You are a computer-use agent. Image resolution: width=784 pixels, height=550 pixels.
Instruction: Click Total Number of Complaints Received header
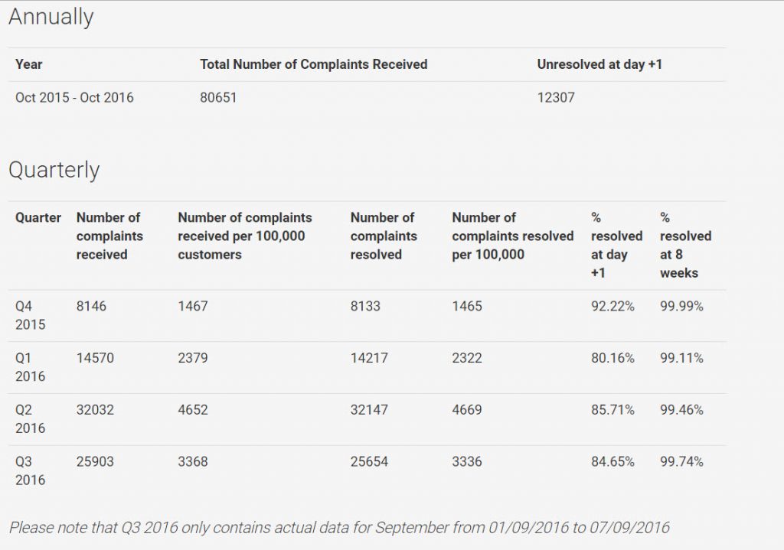[x=313, y=65]
